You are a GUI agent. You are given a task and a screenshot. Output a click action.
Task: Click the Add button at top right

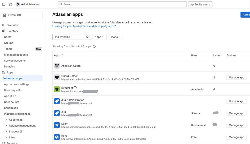coord(245,15)
